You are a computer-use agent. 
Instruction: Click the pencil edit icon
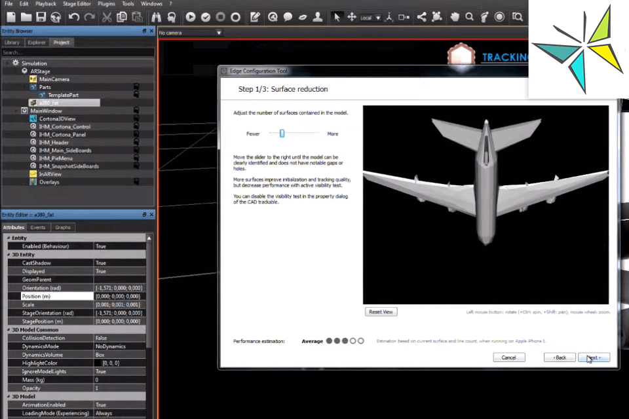click(255, 17)
